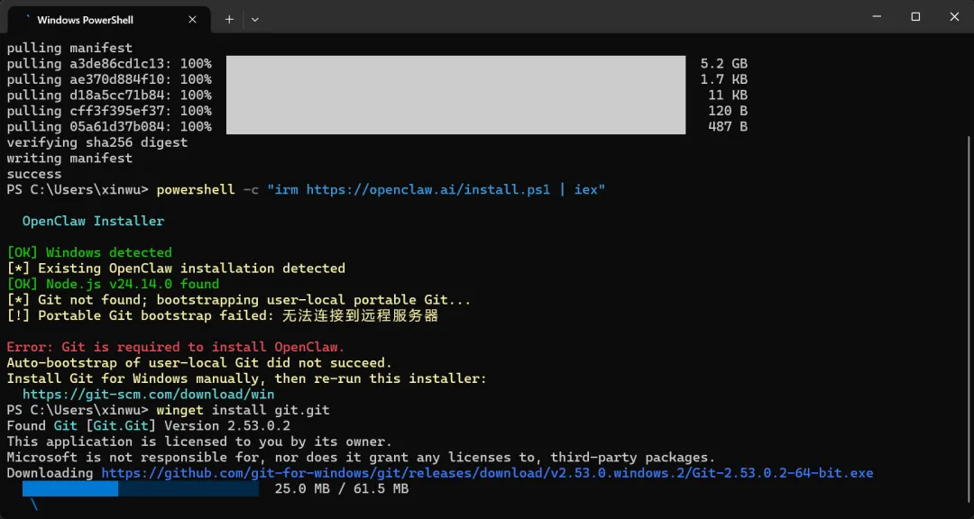Click 'verifying sha256 digest' line
This screenshot has height=519, width=974.
[96, 142]
